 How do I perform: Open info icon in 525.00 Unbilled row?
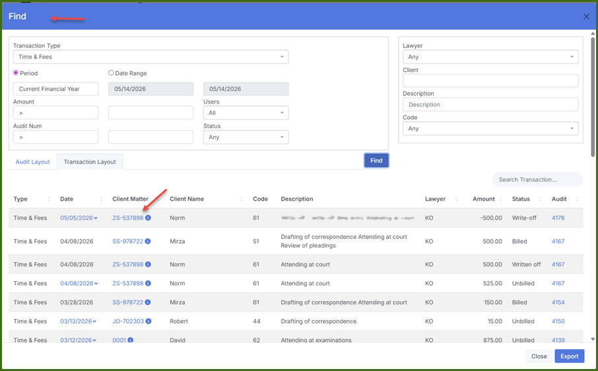point(148,283)
